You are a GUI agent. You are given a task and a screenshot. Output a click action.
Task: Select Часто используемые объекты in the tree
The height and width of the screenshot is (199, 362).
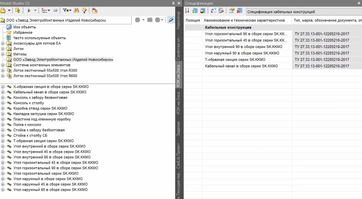(40, 38)
